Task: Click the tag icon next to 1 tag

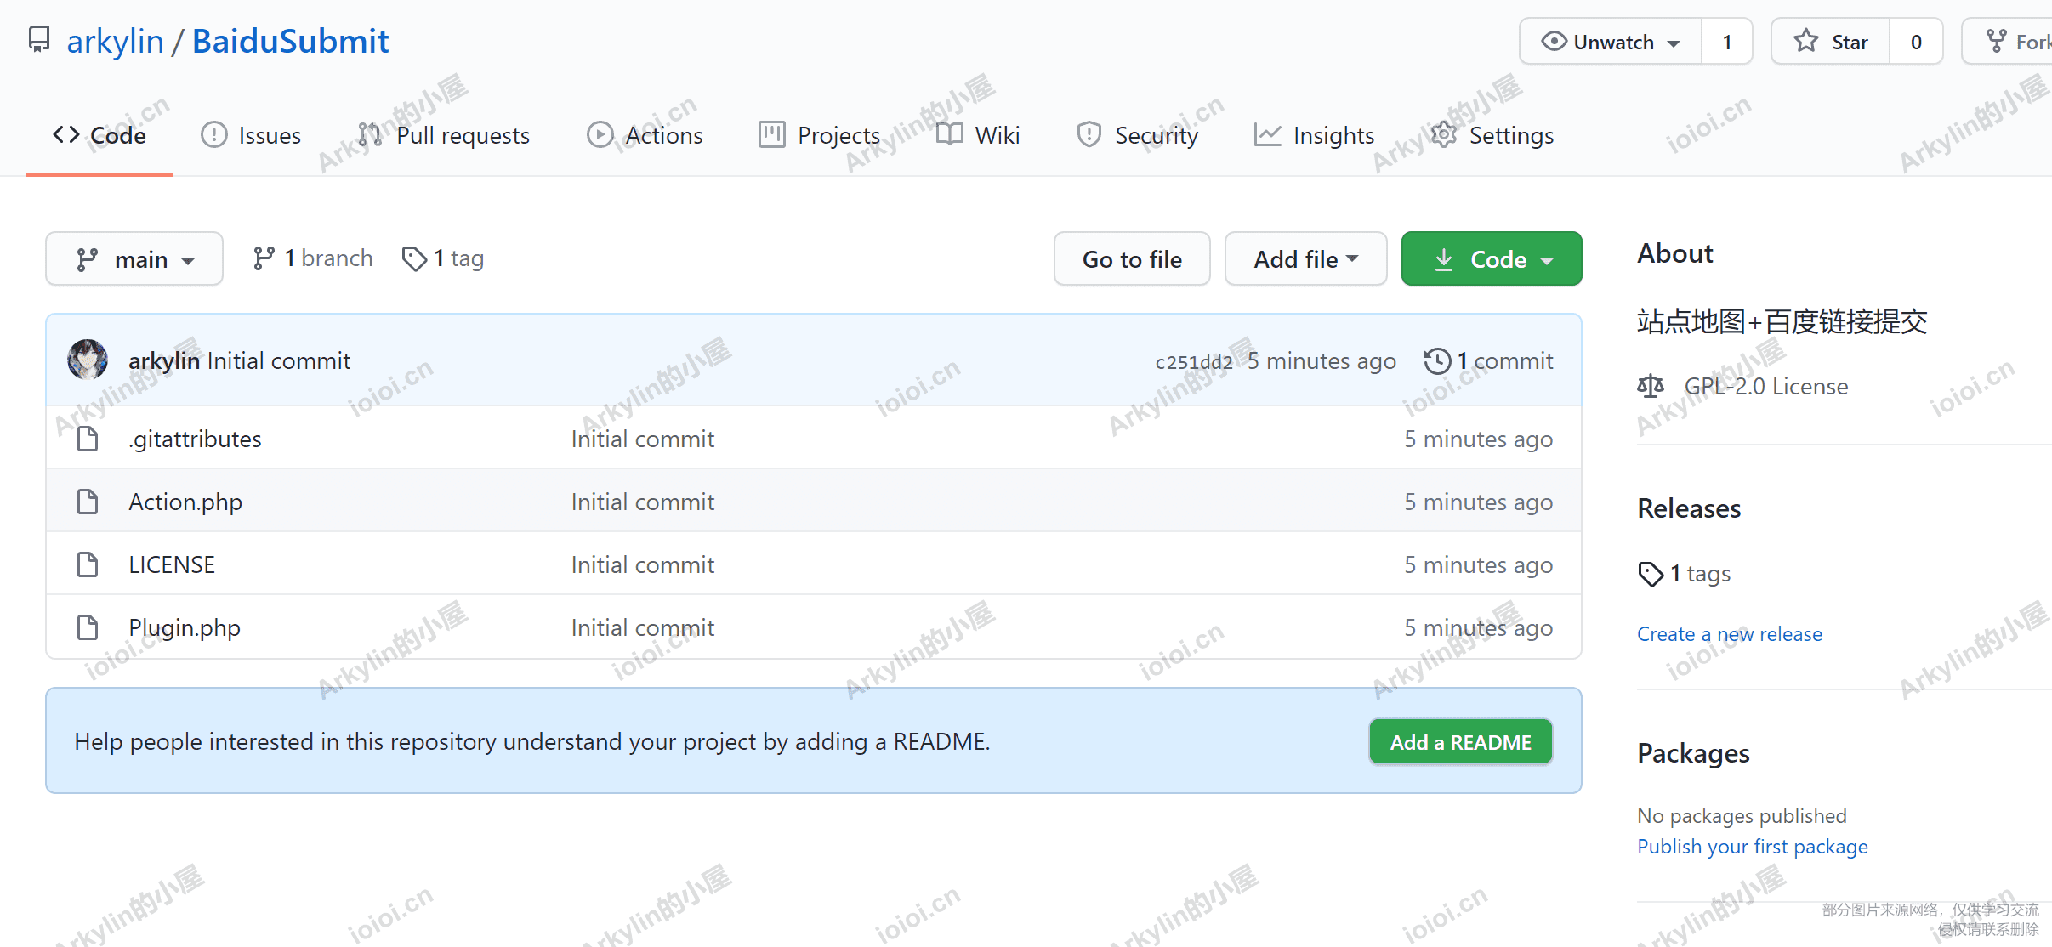Action: [x=414, y=258]
